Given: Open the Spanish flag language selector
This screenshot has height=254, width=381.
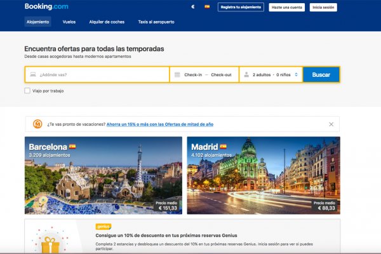Looking at the screenshot, I should point(207,7).
